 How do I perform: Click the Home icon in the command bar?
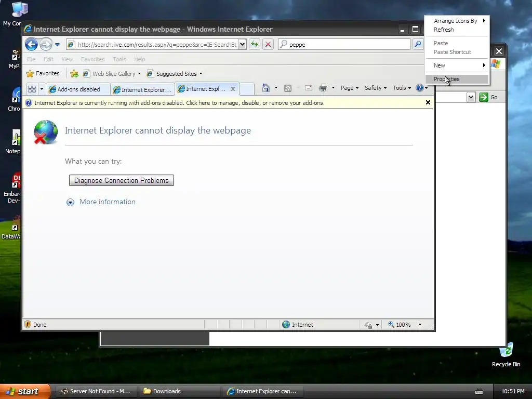265,88
